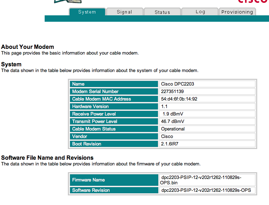The width and height of the screenshot is (269, 205).
Task: Select the value "1.9 dBmV"
Action: click(173, 114)
